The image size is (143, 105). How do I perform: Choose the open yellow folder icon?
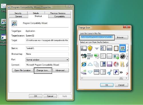pos(122,64)
